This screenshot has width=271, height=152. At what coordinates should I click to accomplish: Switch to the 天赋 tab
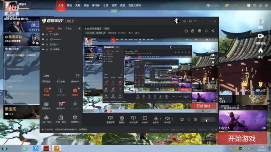point(78,5)
